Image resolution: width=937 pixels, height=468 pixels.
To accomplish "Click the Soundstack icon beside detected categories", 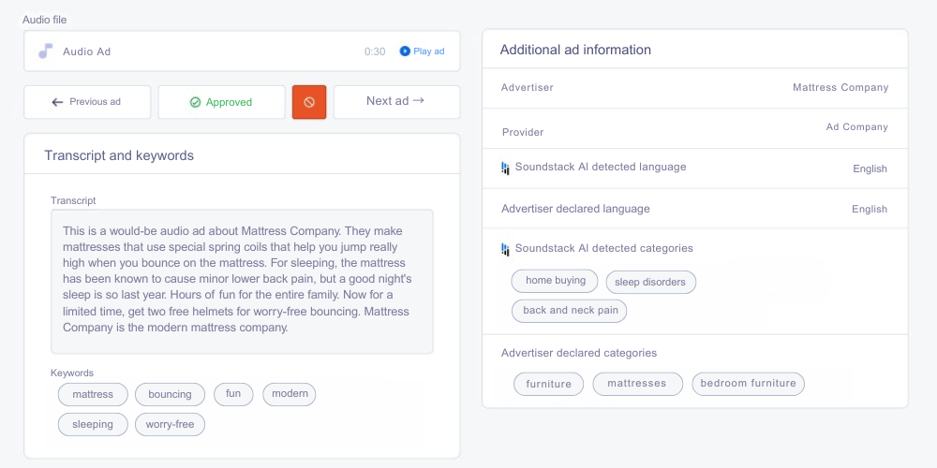I will tap(505, 249).
